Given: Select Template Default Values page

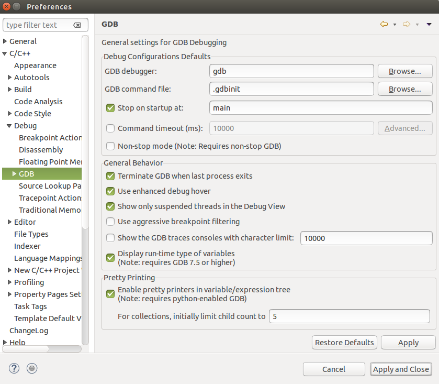Looking at the screenshot, I should 48,319.
